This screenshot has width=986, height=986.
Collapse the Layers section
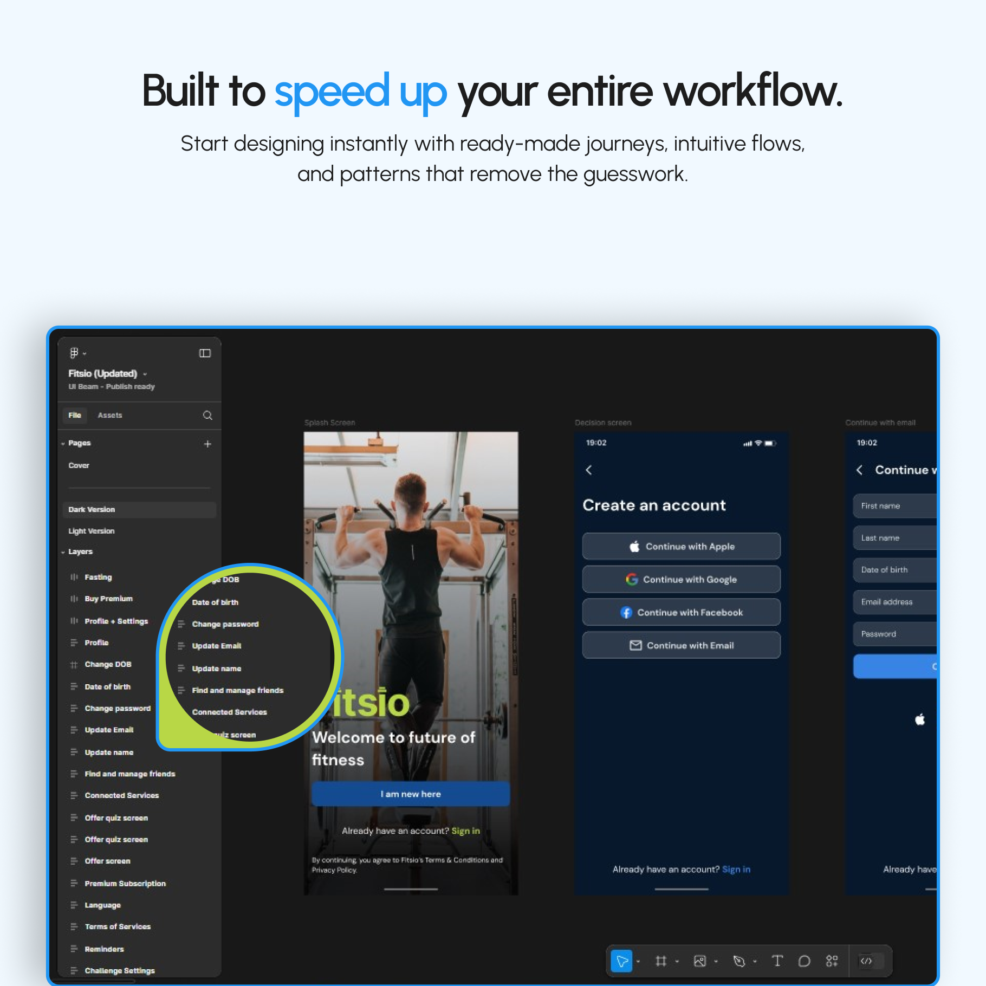(63, 552)
